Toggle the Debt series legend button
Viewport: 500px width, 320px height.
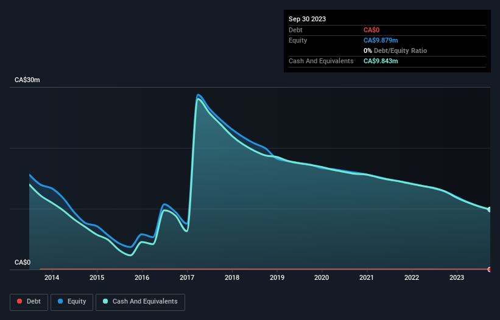click(x=29, y=302)
